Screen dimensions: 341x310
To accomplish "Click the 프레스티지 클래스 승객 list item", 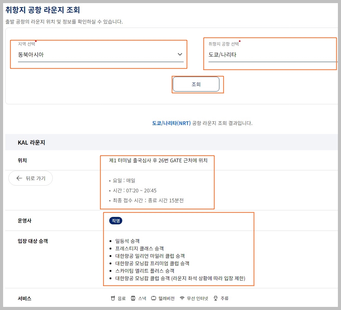I will pos(139,249).
